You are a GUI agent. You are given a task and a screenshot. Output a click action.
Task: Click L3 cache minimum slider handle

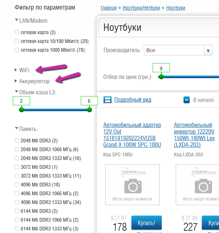pyautogui.click(x=22, y=110)
